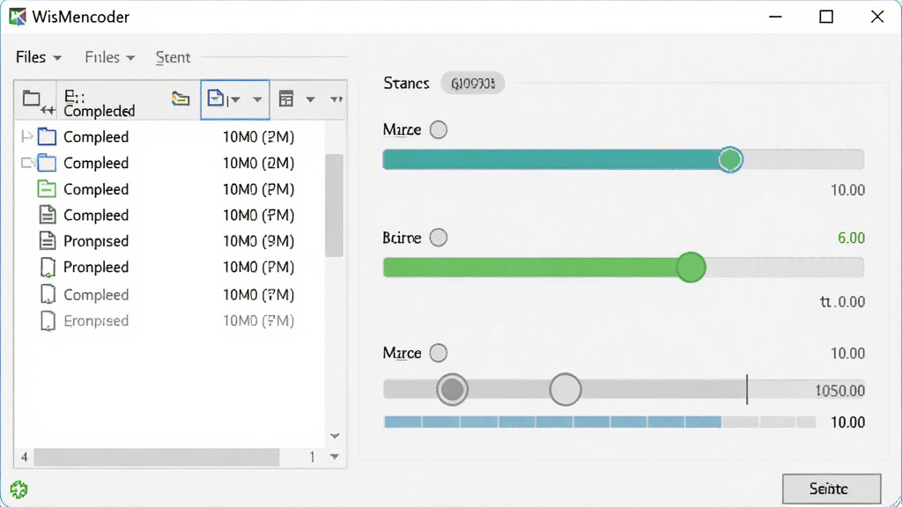Click the 10M0 (9M) entry in the file list
This screenshot has height=507, width=902.
[258, 241]
